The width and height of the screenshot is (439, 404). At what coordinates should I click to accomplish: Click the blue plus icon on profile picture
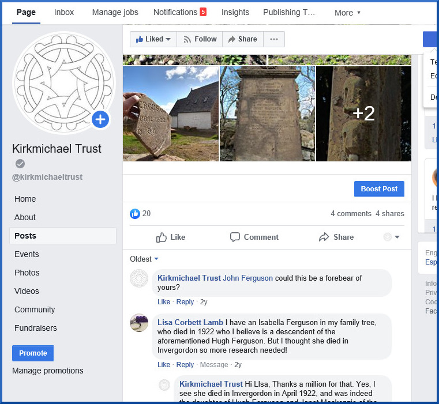[x=100, y=119]
